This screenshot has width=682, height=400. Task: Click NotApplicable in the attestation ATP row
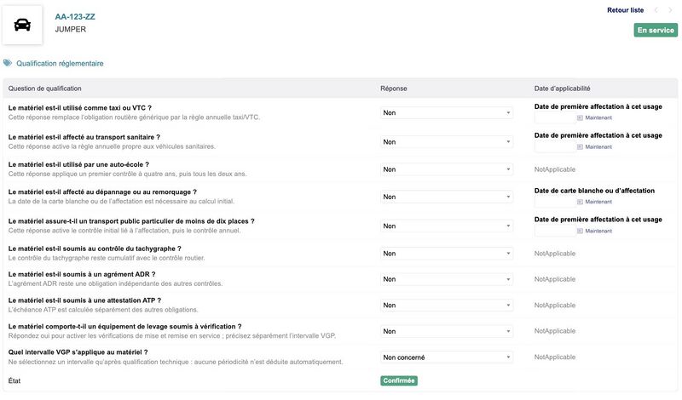pos(555,306)
